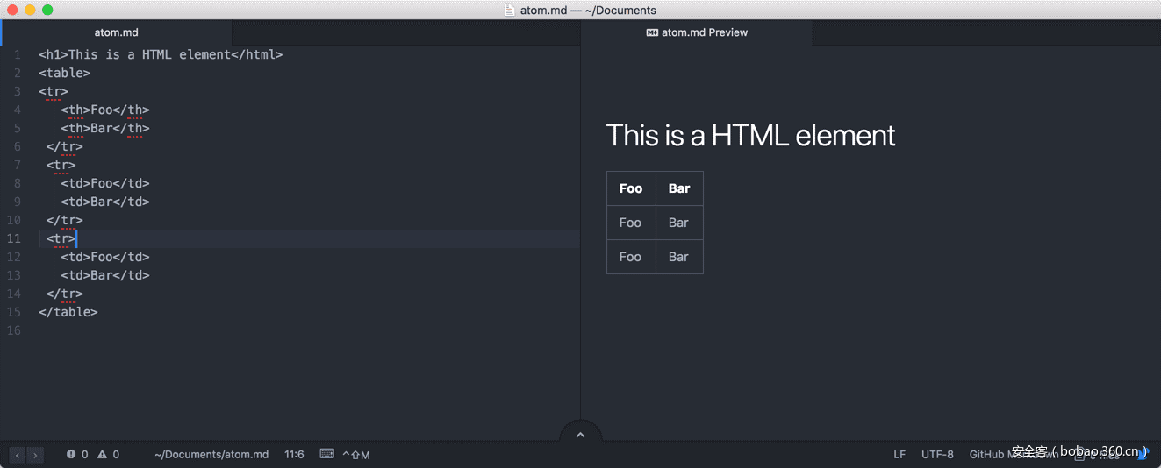Click the keyboard icon in status bar
This screenshot has height=468, width=1161.
(x=326, y=454)
